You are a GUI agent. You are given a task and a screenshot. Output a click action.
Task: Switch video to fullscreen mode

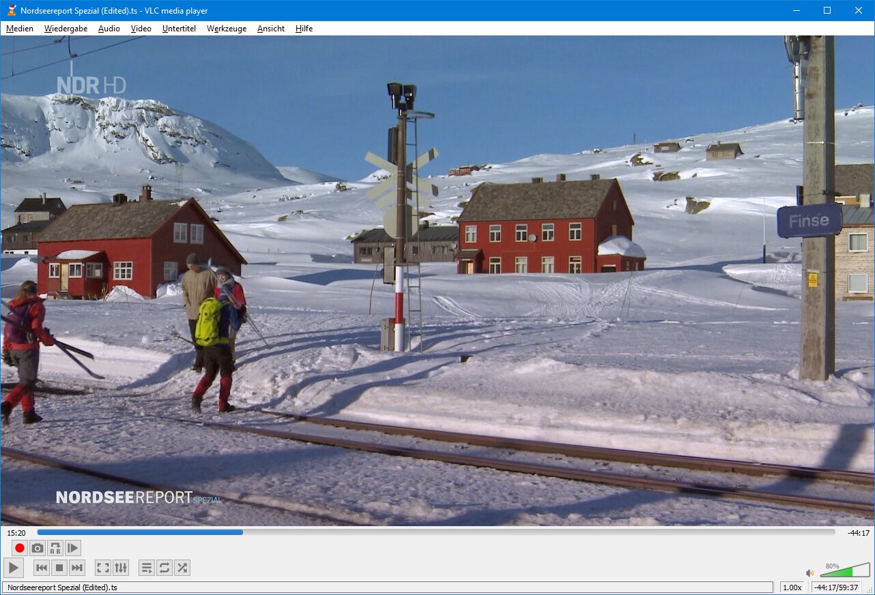102,568
